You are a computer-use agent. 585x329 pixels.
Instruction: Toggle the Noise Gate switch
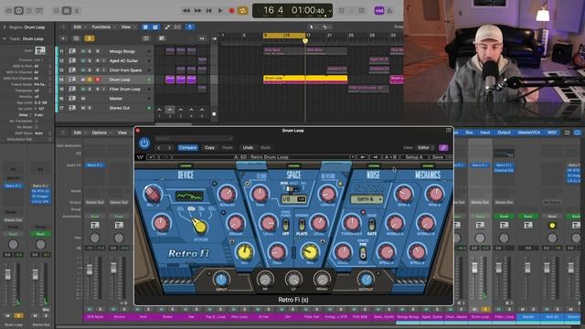point(372,225)
